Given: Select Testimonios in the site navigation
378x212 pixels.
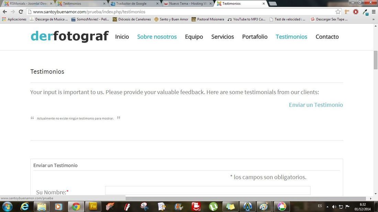Looking at the screenshot, I should 291,37.
